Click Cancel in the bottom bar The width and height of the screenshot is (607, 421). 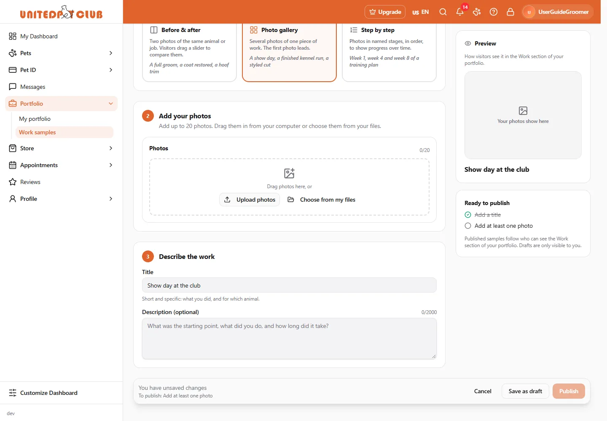483,391
